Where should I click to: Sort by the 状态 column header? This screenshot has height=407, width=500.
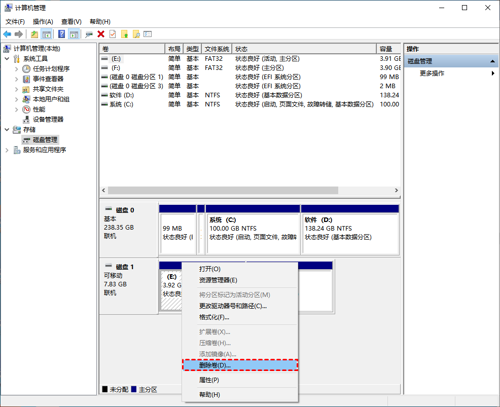click(304, 49)
